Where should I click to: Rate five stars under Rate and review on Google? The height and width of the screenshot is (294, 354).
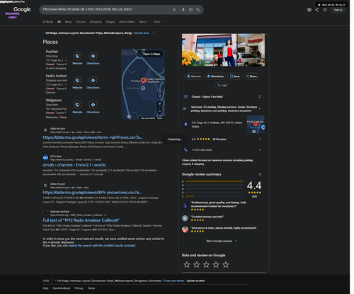point(226,265)
